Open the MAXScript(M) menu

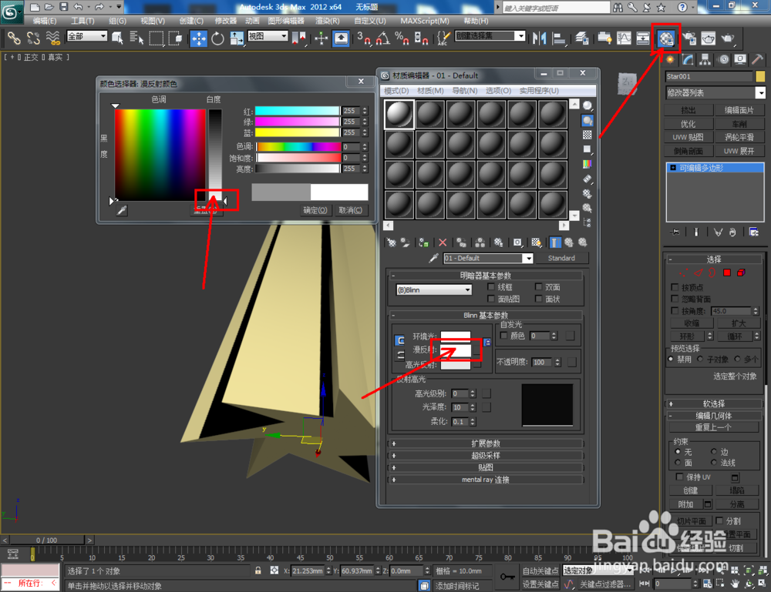click(425, 21)
